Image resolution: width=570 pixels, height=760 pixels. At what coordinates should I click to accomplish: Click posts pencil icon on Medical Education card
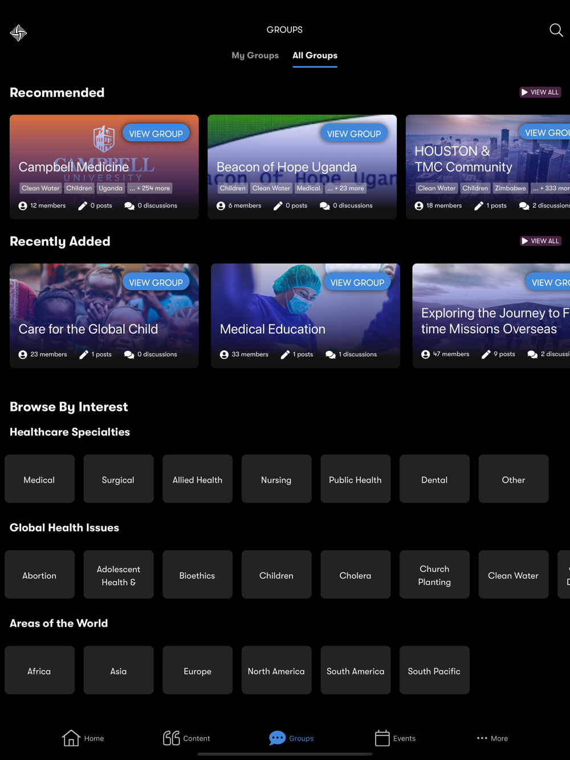285,354
